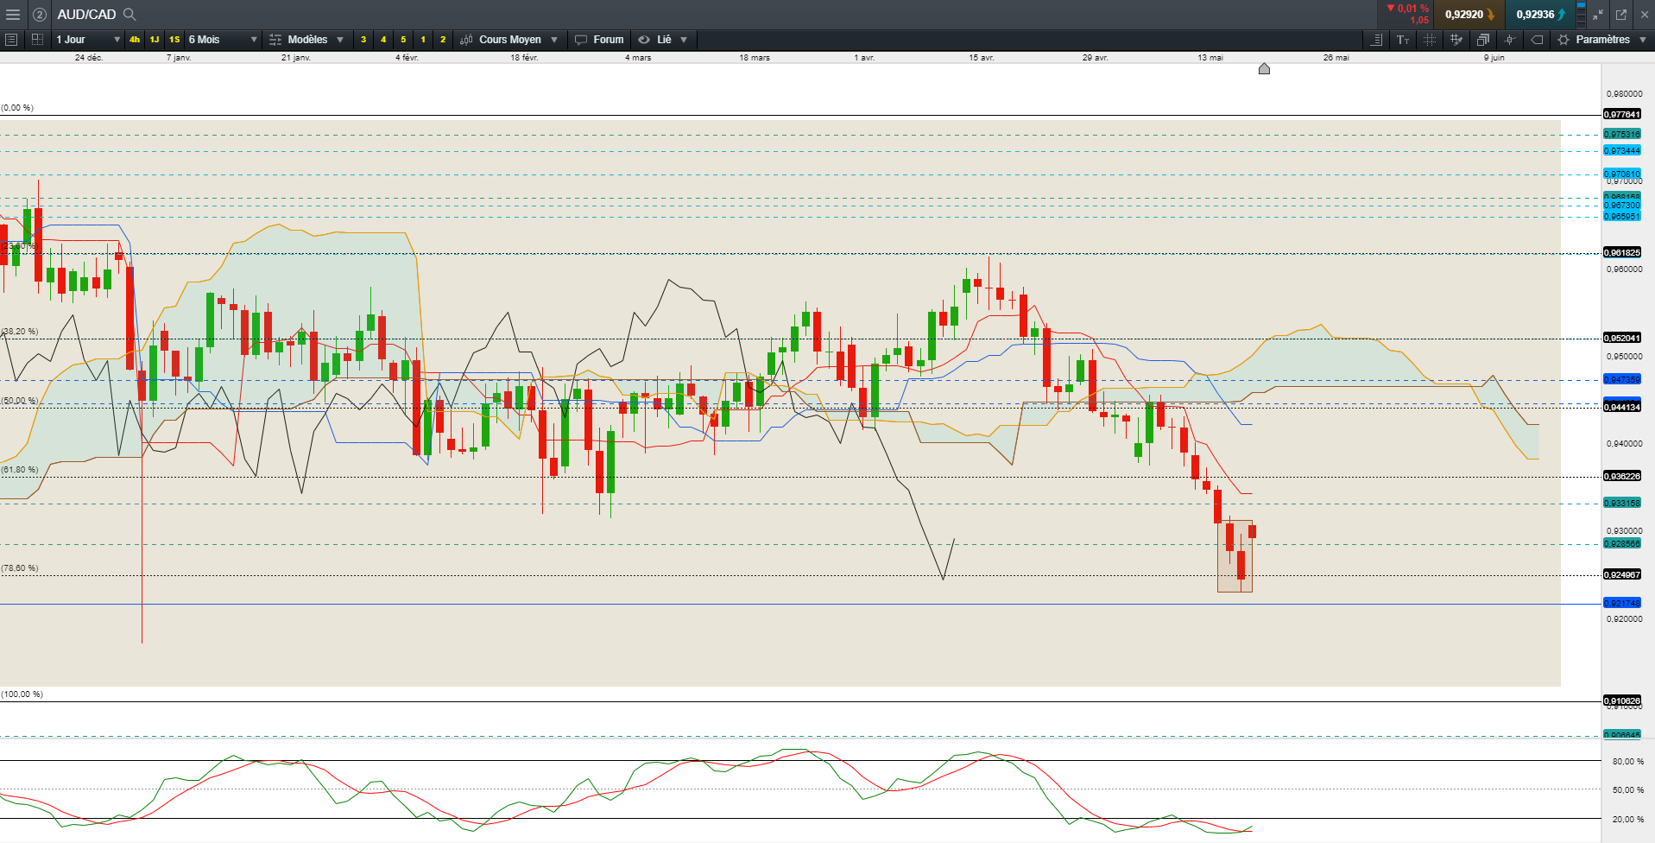Shrink the chart window with collapse arrows
This screenshot has height=843, width=1655.
coord(1598,15)
